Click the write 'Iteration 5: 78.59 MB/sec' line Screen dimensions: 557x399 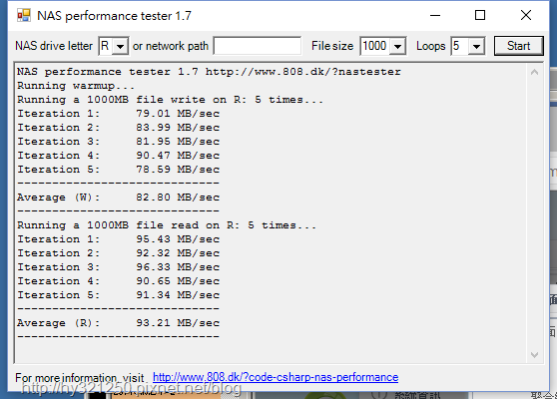tap(119, 170)
